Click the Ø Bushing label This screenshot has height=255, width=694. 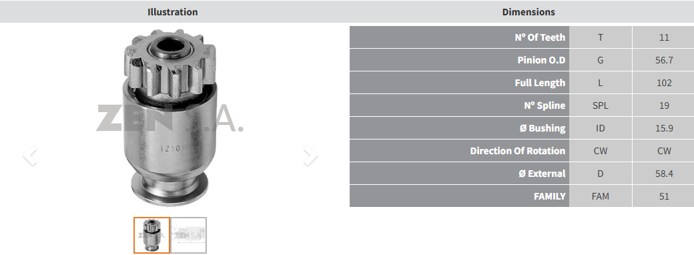[x=542, y=128]
